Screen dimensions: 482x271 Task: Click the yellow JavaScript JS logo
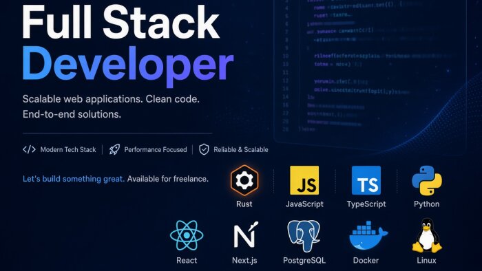coord(304,180)
